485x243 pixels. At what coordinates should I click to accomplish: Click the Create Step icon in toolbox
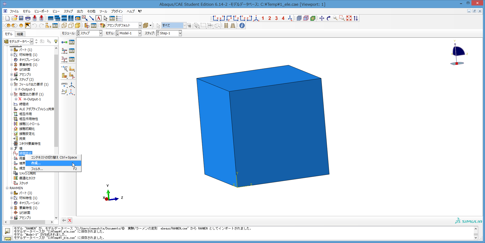coord(64,42)
